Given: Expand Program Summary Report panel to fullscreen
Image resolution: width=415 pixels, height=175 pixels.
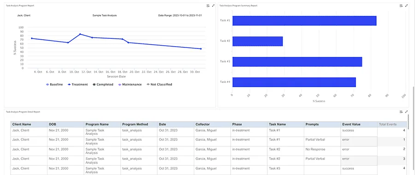Looking at the screenshot, I should tap(406, 6).
